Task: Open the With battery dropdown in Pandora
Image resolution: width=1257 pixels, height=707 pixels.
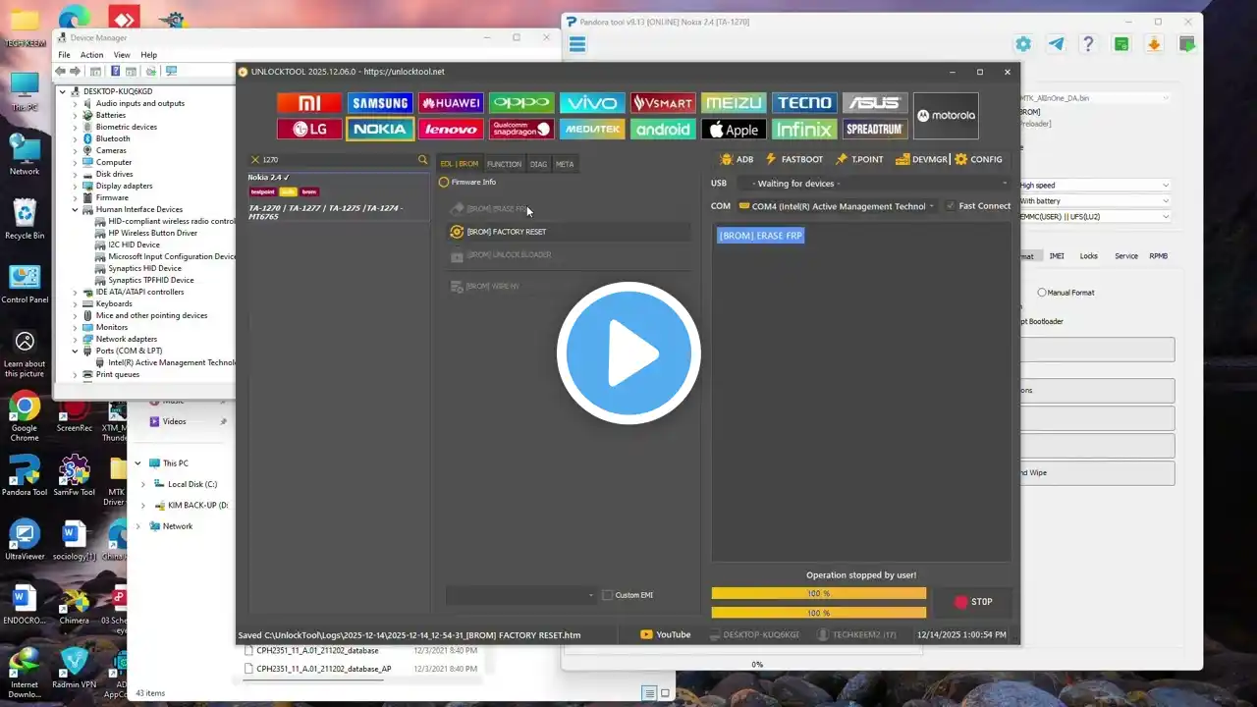Action: pyautogui.click(x=1095, y=201)
